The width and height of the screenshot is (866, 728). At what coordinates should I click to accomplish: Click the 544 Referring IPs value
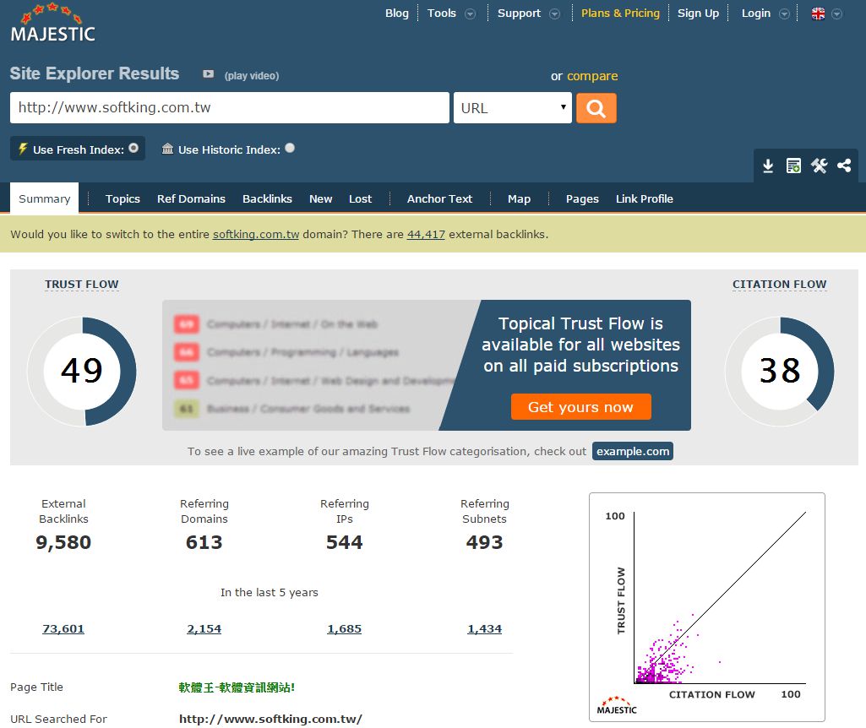click(x=344, y=542)
